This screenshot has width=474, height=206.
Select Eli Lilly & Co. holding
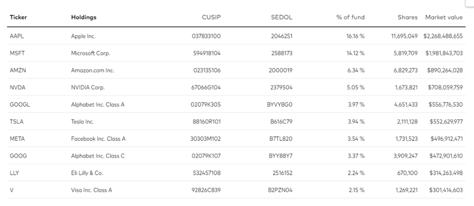(x=87, y=173)
